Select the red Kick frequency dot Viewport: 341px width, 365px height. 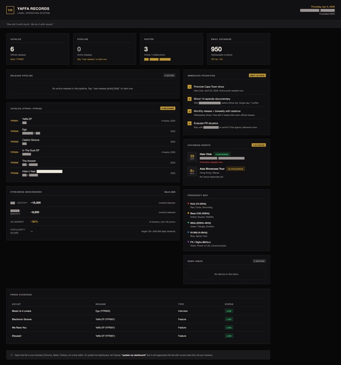tap(189, 204)
